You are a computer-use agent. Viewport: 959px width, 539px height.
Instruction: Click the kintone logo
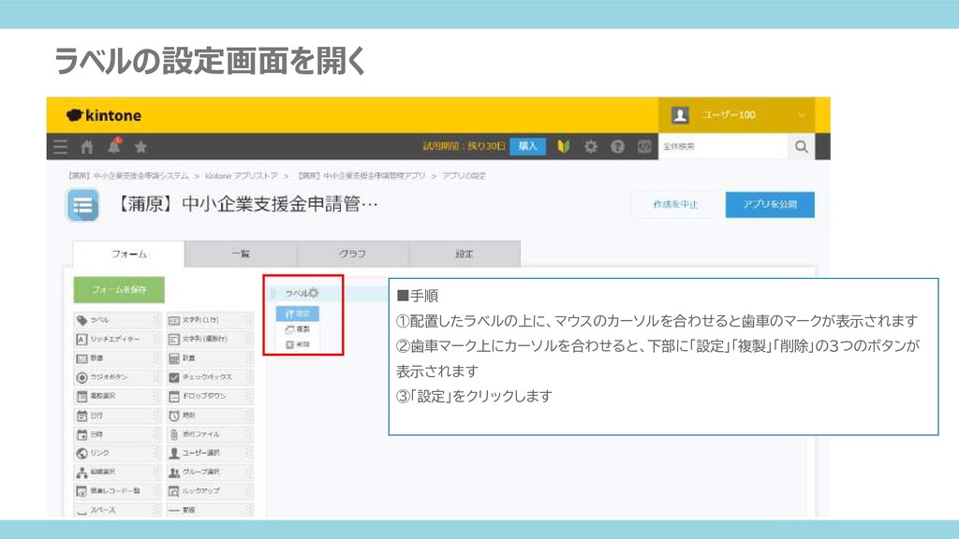[x=104, y=115]
